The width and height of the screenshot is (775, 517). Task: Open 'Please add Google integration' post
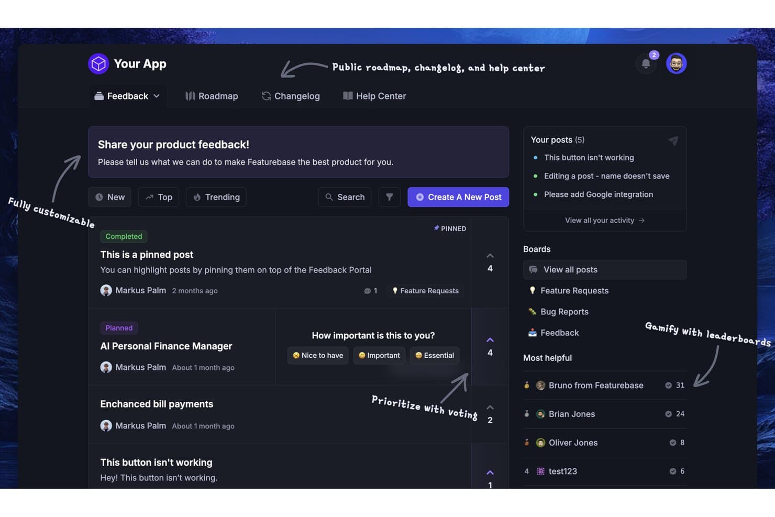pyautogui.click(x=599, y=194)
